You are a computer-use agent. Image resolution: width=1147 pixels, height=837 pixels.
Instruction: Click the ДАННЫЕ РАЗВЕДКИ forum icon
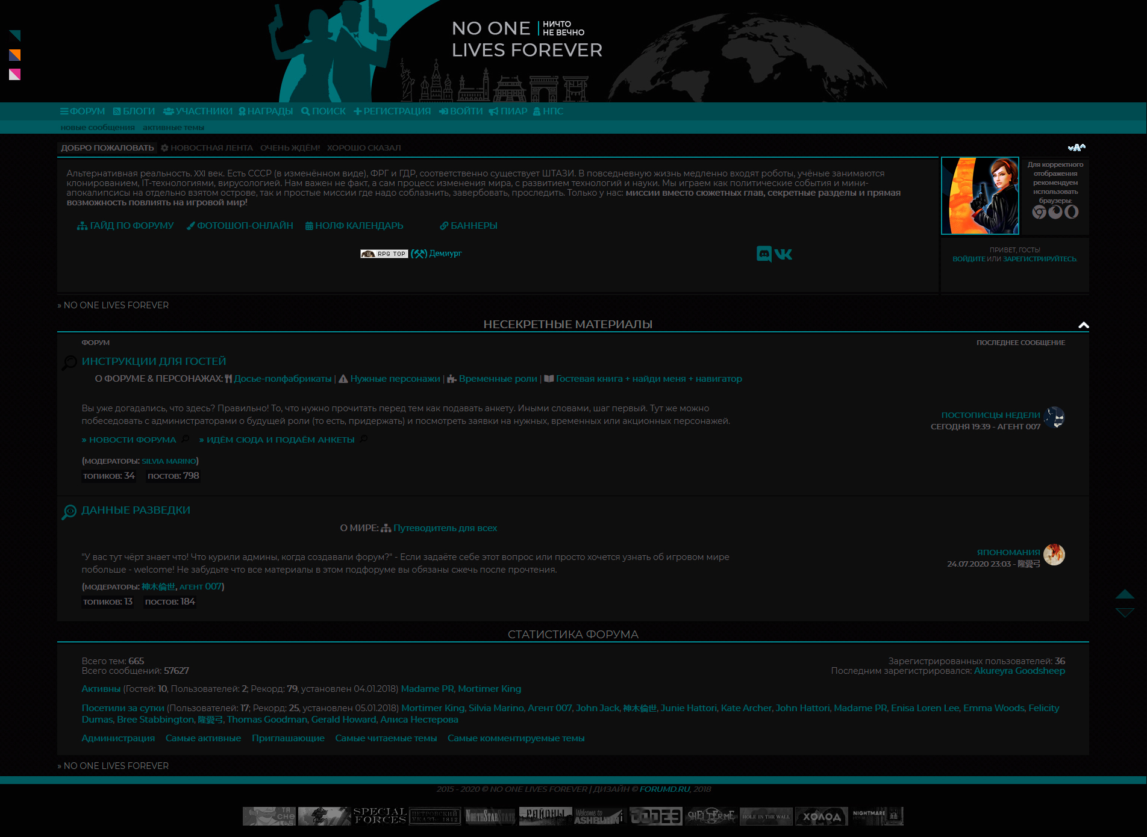click(x=69, y=512)
